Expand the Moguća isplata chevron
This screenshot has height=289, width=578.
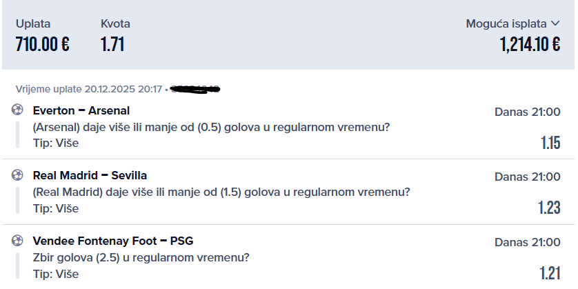(555, 24)
